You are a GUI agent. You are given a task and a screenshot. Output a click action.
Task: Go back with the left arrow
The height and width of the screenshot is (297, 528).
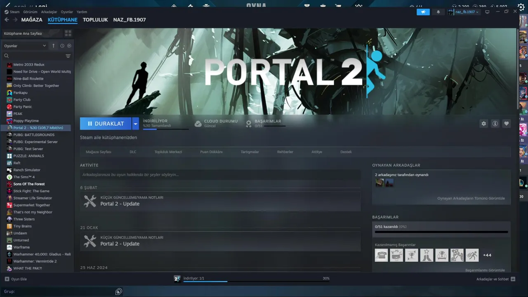(7, 20)
